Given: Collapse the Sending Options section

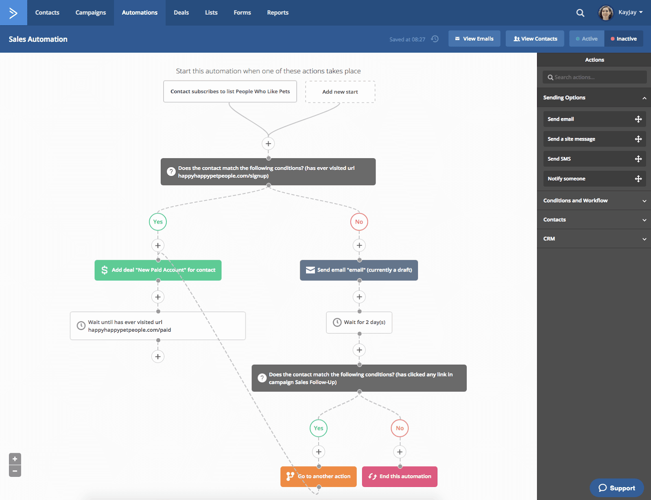Looking at the screenshot, I should (644, 98).
